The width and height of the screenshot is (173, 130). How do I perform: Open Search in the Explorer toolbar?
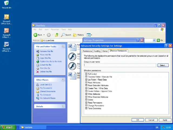pos(66,35)
